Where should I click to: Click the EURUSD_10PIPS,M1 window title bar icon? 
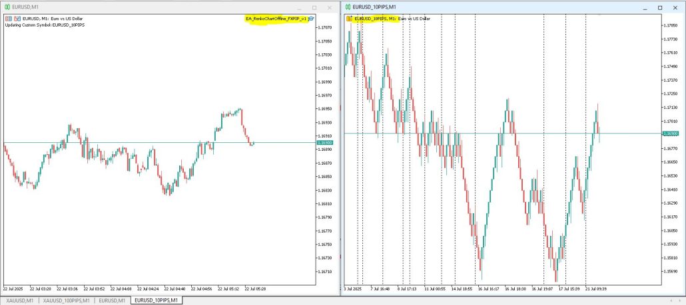[x=348, y=7]
